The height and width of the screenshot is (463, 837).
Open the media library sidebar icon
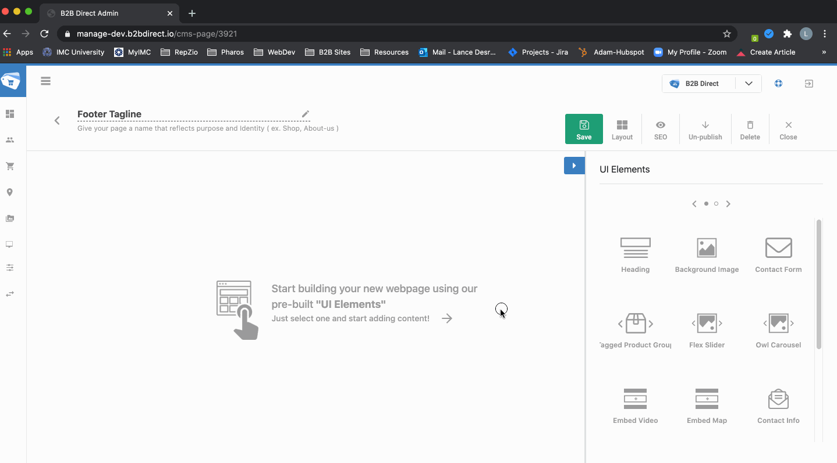pyautogui.click(x=9, y=218)
